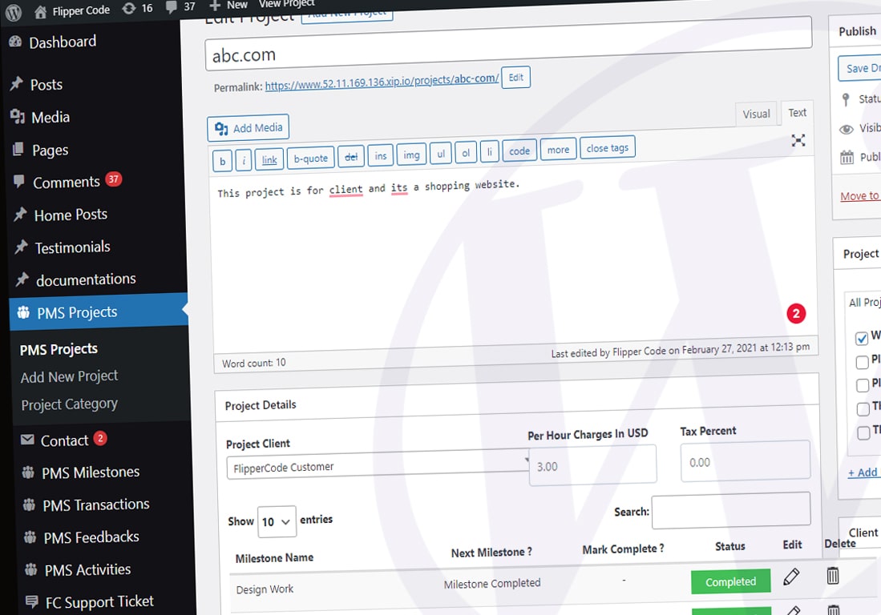The height and width of the screenshot is (615, 881).
Task: Click the PMS Activities icon
Action: coord(31,569)
